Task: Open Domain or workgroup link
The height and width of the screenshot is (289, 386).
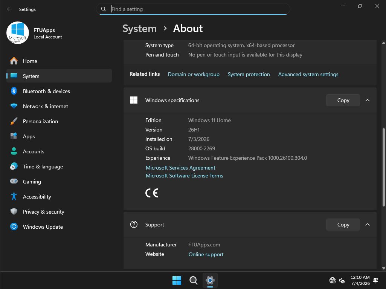Action: coord(194,74)
